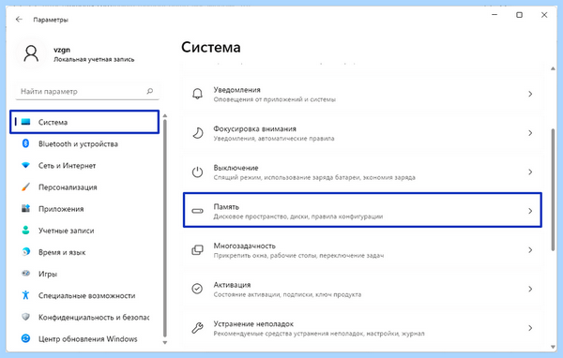This screenshot has height=358, width=563.
Task: Open the Уведомления settings title
Action: coord(237,90)
